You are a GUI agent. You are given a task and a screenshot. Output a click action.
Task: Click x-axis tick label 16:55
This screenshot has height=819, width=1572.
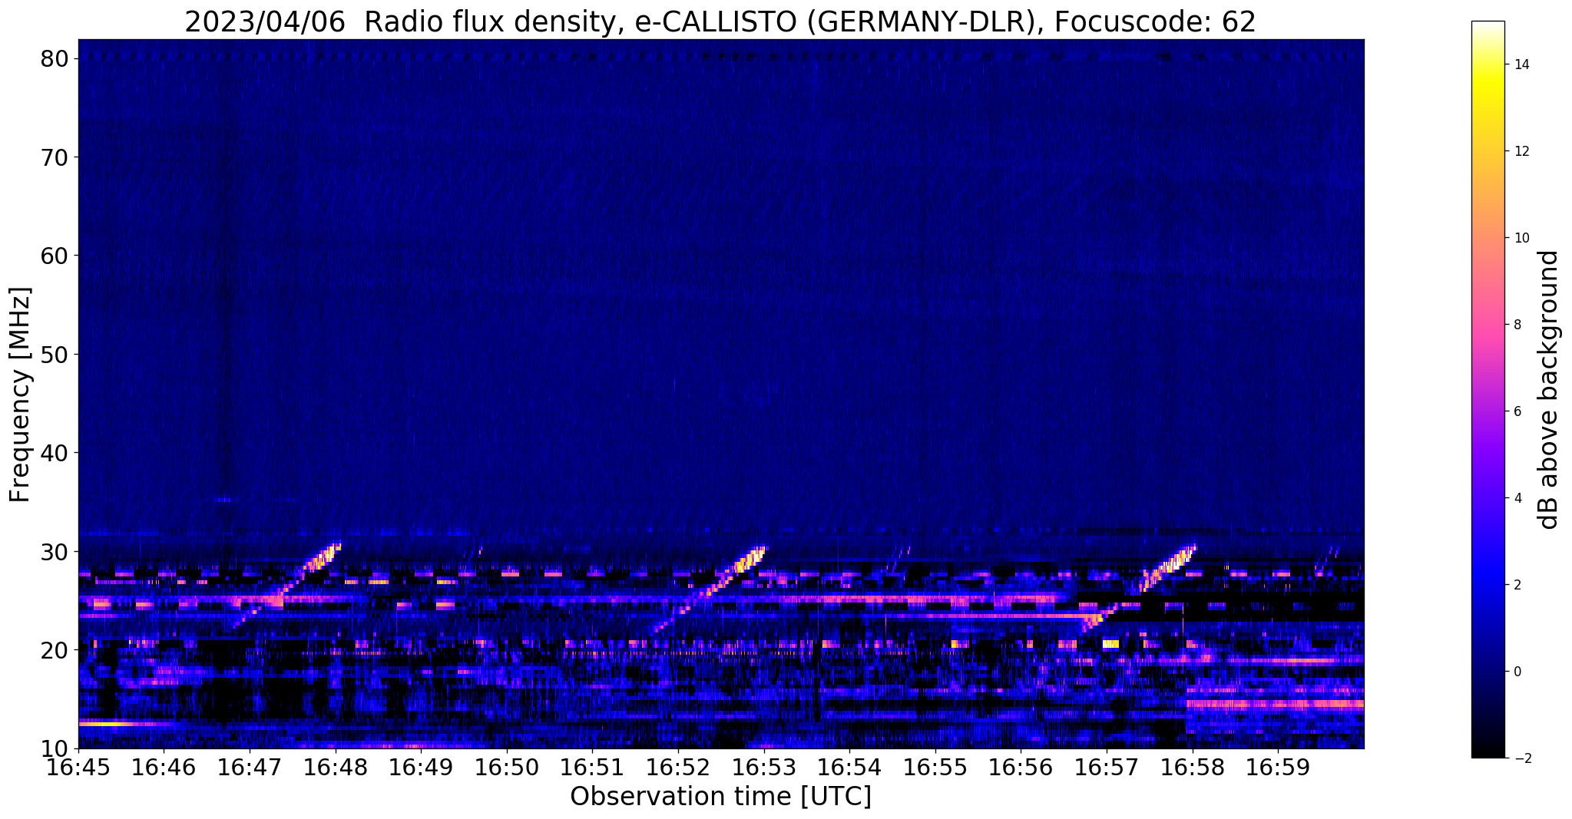(x=935, y=768)
